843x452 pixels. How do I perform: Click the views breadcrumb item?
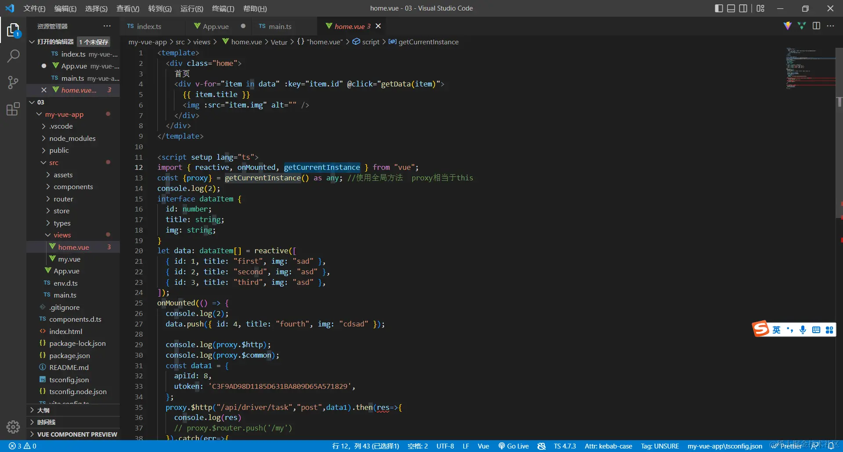point(202,42)
